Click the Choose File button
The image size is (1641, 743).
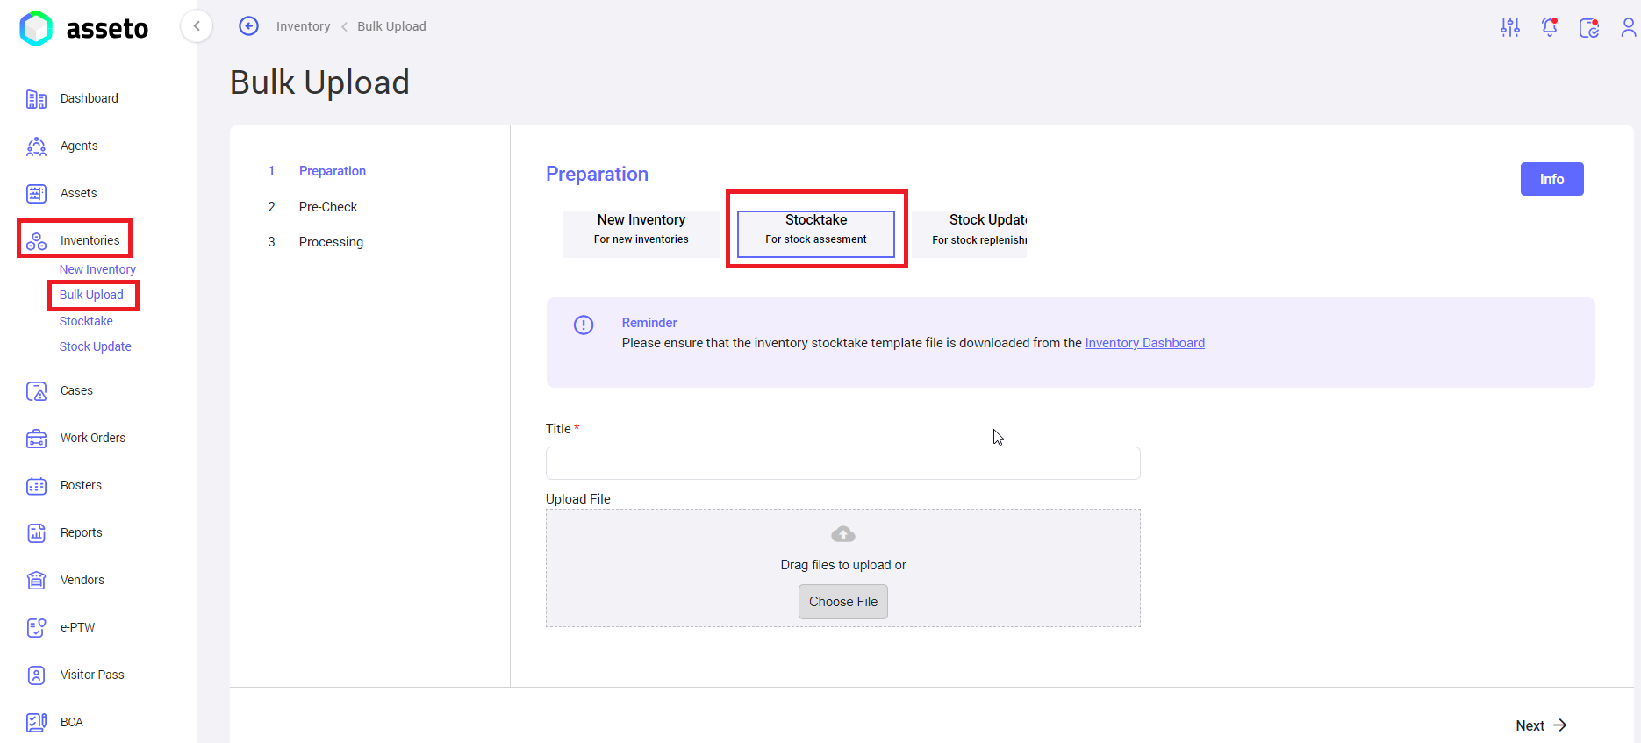point(843,602)
